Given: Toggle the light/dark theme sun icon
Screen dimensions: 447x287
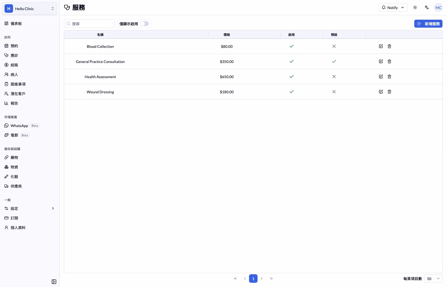Looking at the screenshot, I should (415, 8).
